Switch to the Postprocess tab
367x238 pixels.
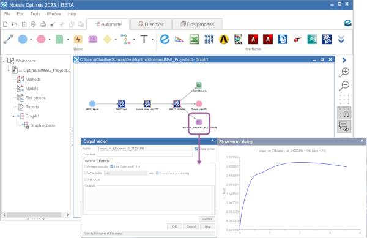click(198, 24)
